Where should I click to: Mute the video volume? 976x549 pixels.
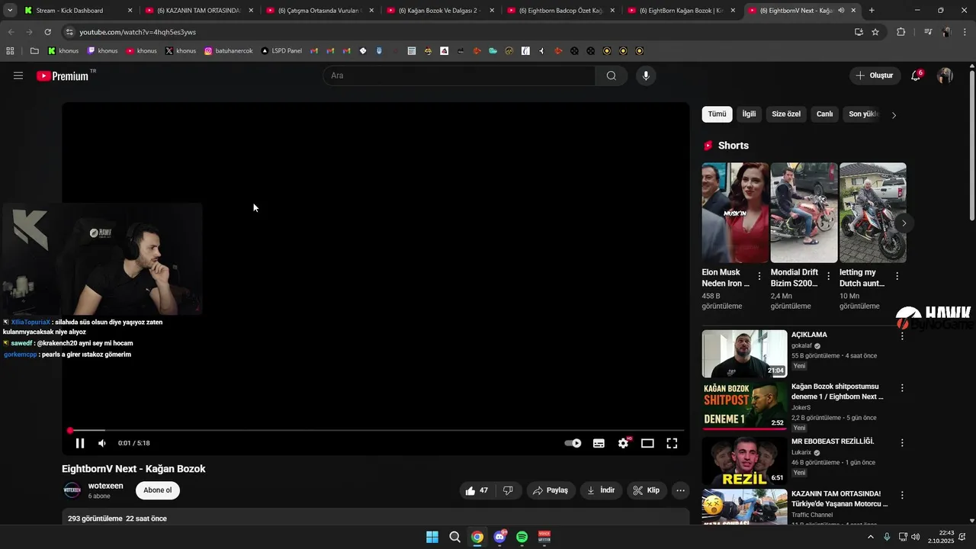(x=102, y=443)
